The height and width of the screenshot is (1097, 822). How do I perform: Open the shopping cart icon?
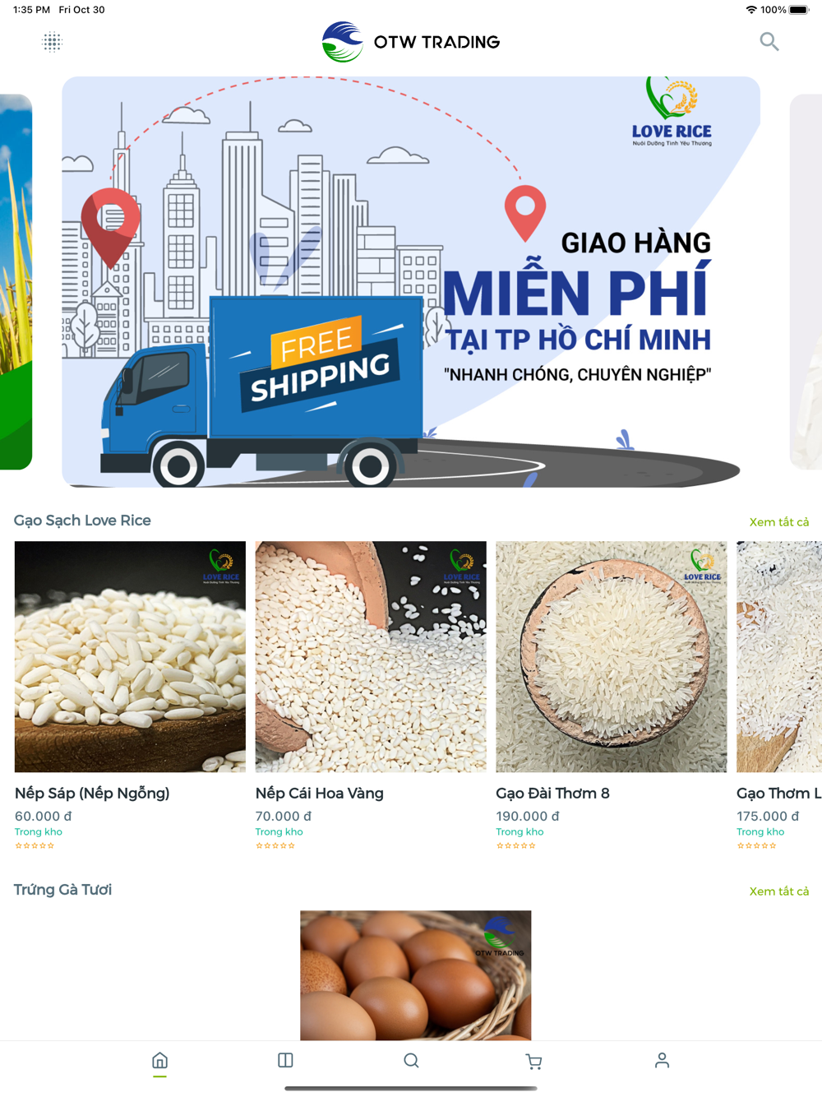[533, 1062]
